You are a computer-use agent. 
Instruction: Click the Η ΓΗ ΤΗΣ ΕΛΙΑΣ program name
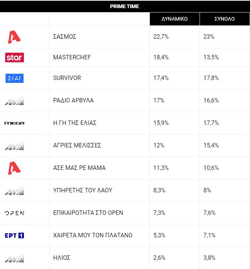(75, 123)
